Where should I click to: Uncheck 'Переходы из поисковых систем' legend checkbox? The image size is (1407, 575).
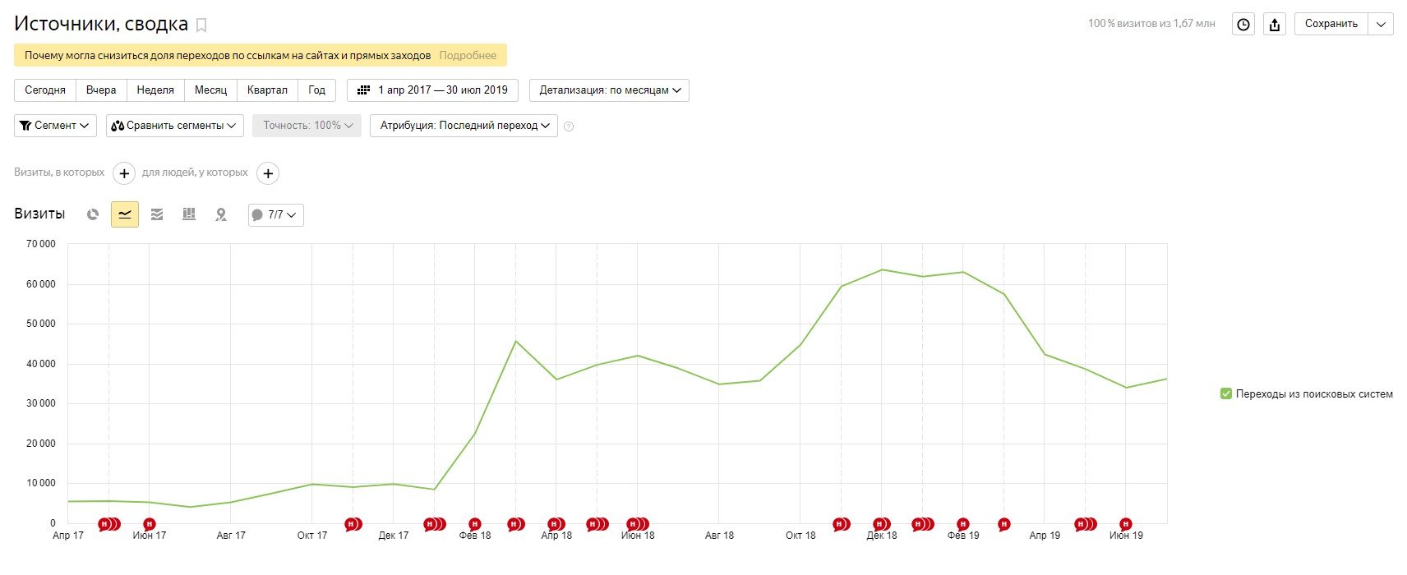[1226, 394]
